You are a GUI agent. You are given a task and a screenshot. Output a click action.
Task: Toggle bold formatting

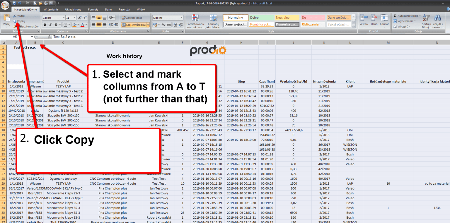45,24
